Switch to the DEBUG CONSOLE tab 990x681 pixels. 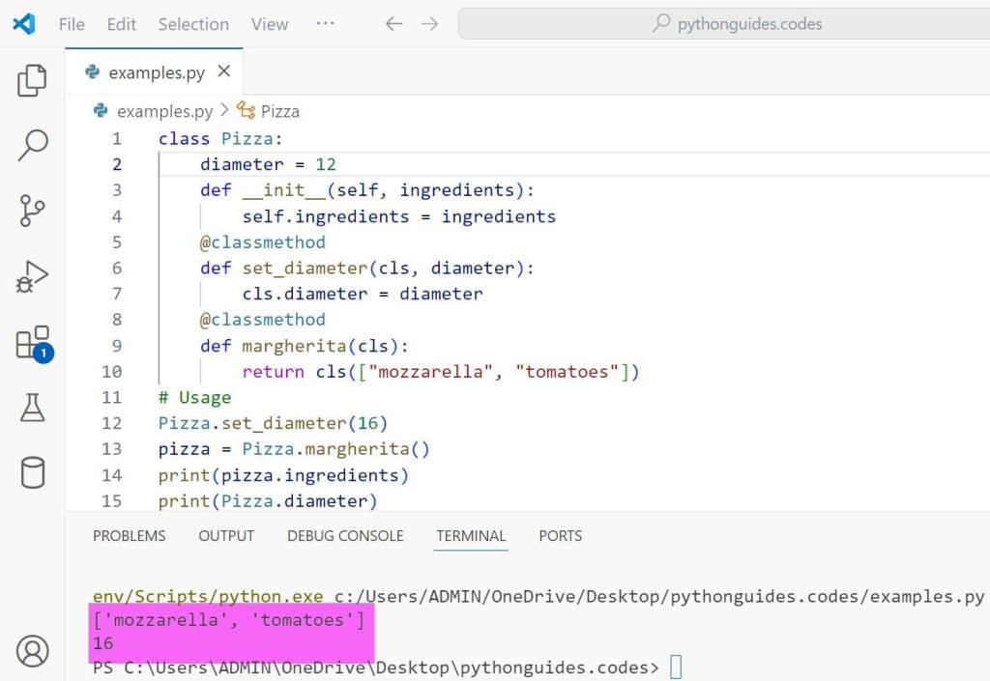pyautogui.click(x=345, y=535)
